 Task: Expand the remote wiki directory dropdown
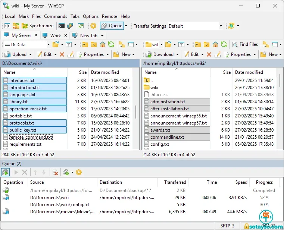click(161, 44)
